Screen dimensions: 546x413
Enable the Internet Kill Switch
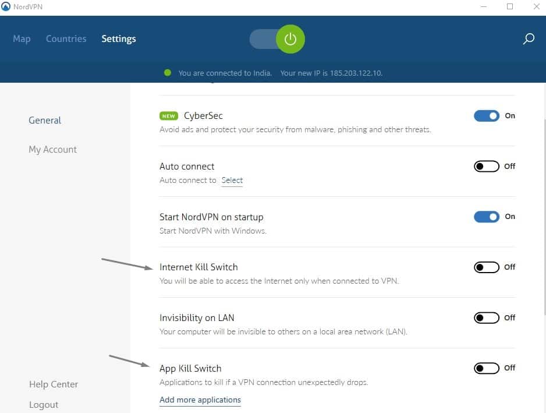(x=487, y=267)
